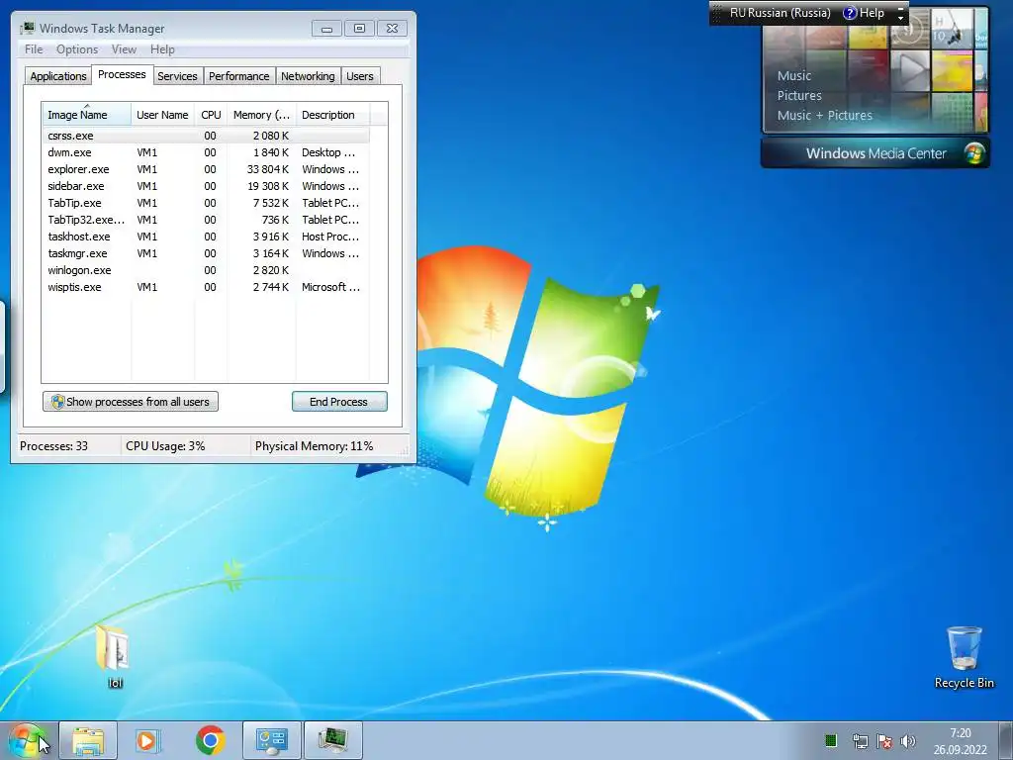Screen dimensions: 1013x760
Task: Click Music + Pictures in gadget
Action: 824,116
